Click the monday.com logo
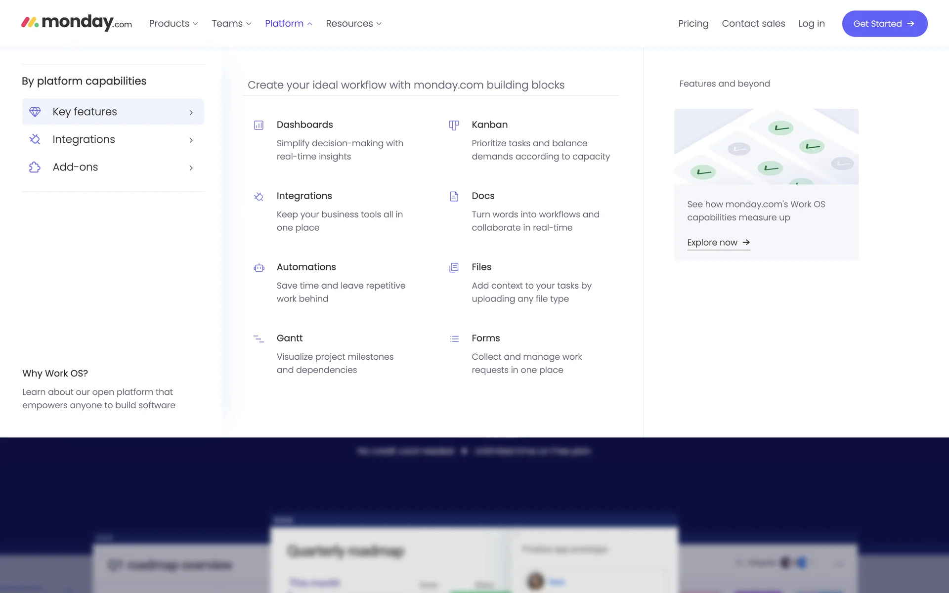949x593 pixels. tap(77, 23)
